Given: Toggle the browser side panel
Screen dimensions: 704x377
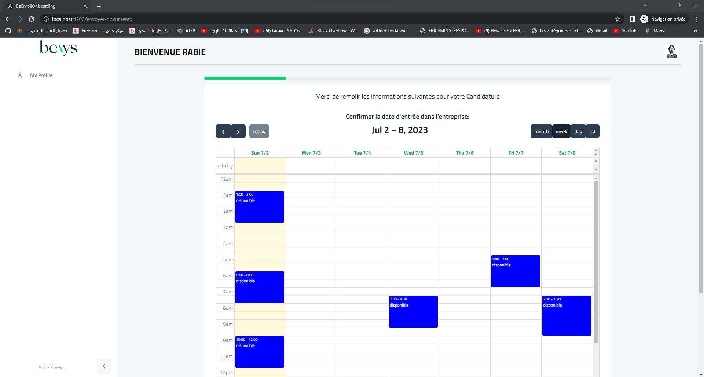Looking at the screenshot, I should click(x=632, y=19).
